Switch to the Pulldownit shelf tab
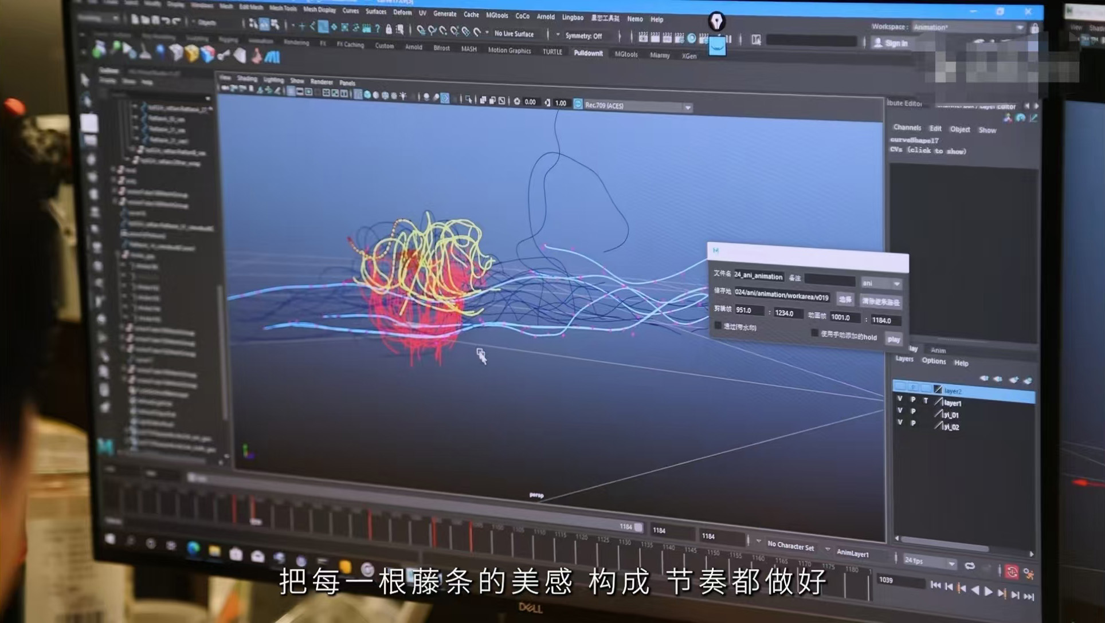Screen dimensions: 1105x623 point(588,53)
